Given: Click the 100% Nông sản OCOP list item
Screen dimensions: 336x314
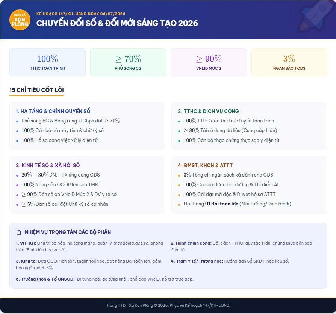Looking at the screenshot, I should pyautogui.click(x=61, y=184).
